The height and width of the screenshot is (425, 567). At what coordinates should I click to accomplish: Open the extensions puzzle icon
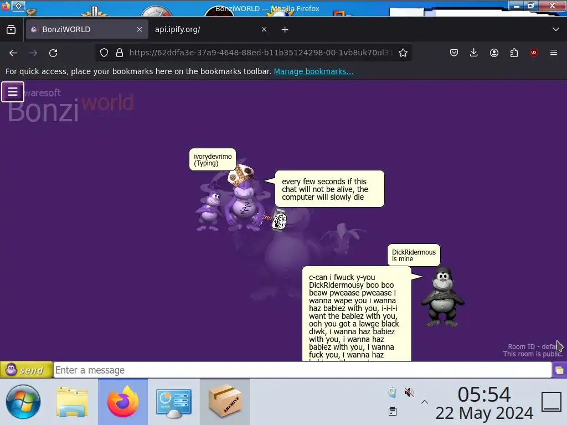pyautogui.click(x=514, y=53)
